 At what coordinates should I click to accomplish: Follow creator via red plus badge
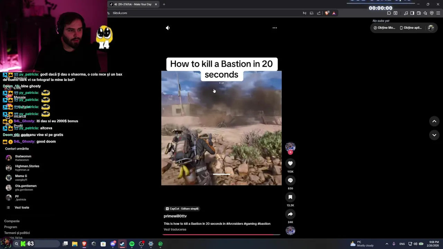[290, 152]
